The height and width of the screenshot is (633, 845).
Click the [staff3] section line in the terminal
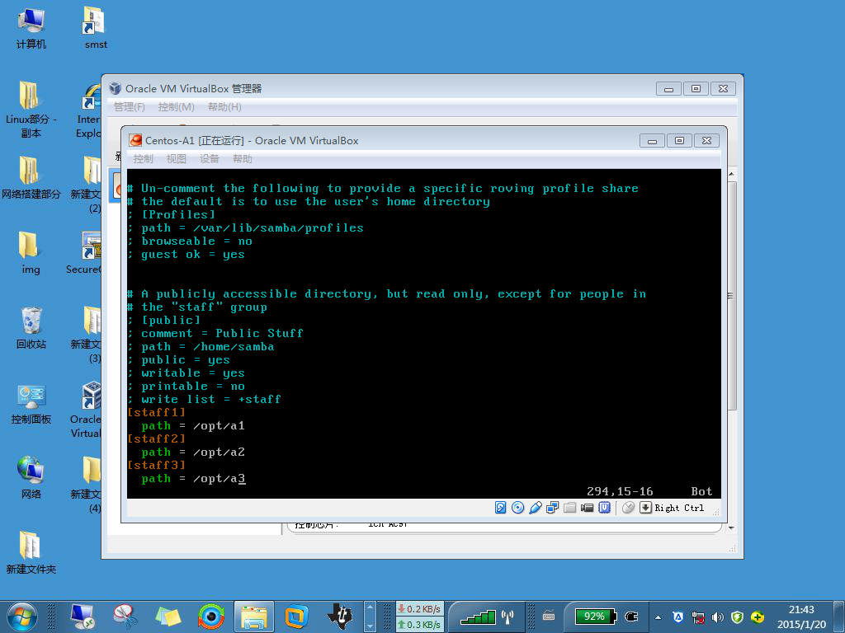156,465
